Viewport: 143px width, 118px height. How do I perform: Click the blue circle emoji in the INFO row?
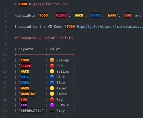[x=52, y=82]
